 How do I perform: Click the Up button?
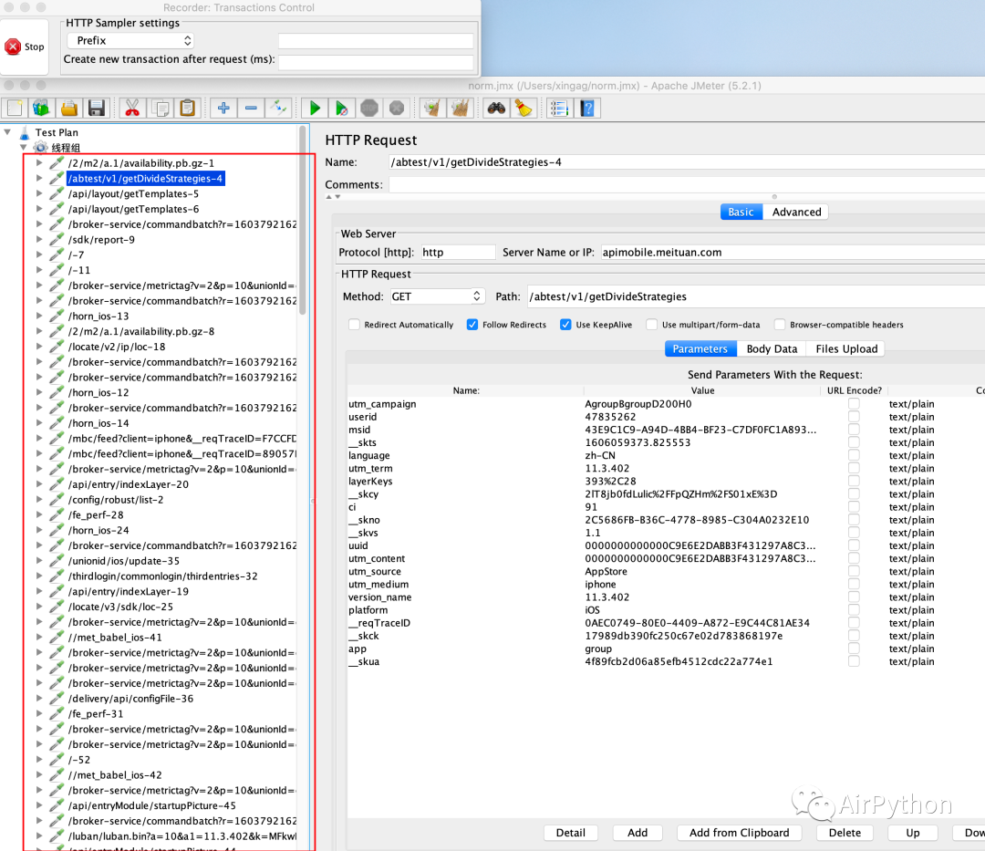click(913, 833)
